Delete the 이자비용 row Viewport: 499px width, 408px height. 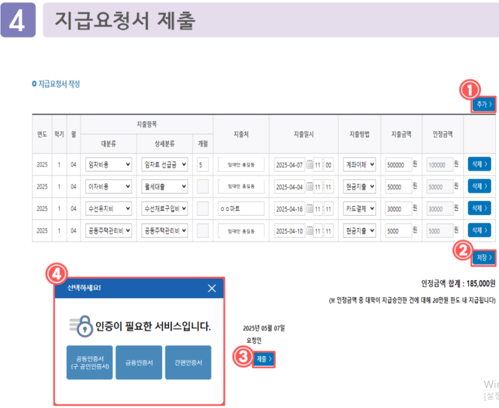coord(479,186)
